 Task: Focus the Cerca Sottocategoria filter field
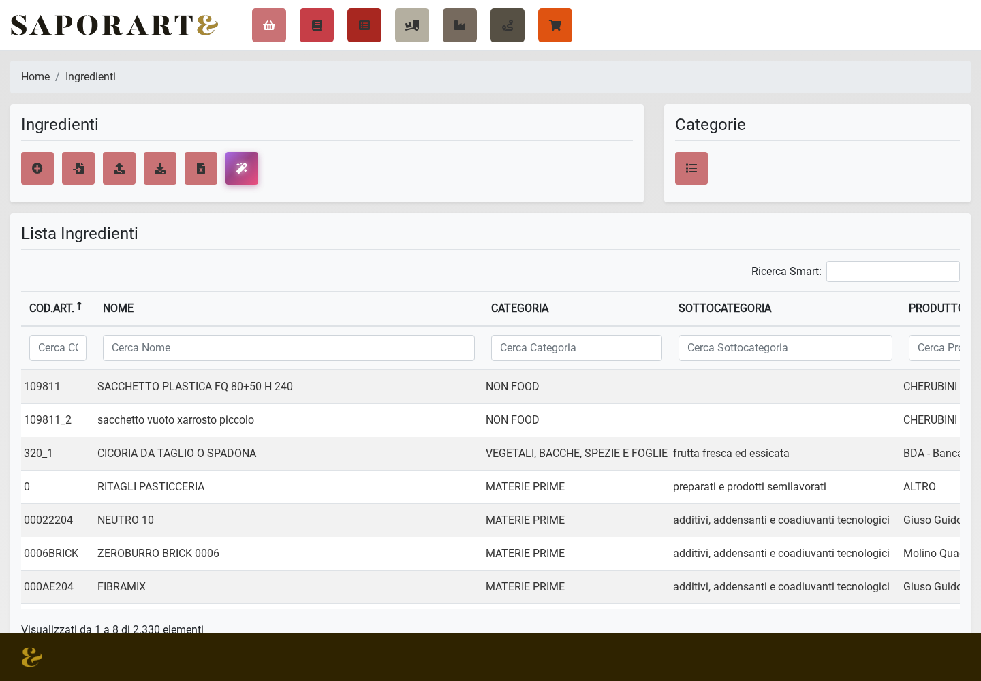pyautogui.click(x=785, y=348)
